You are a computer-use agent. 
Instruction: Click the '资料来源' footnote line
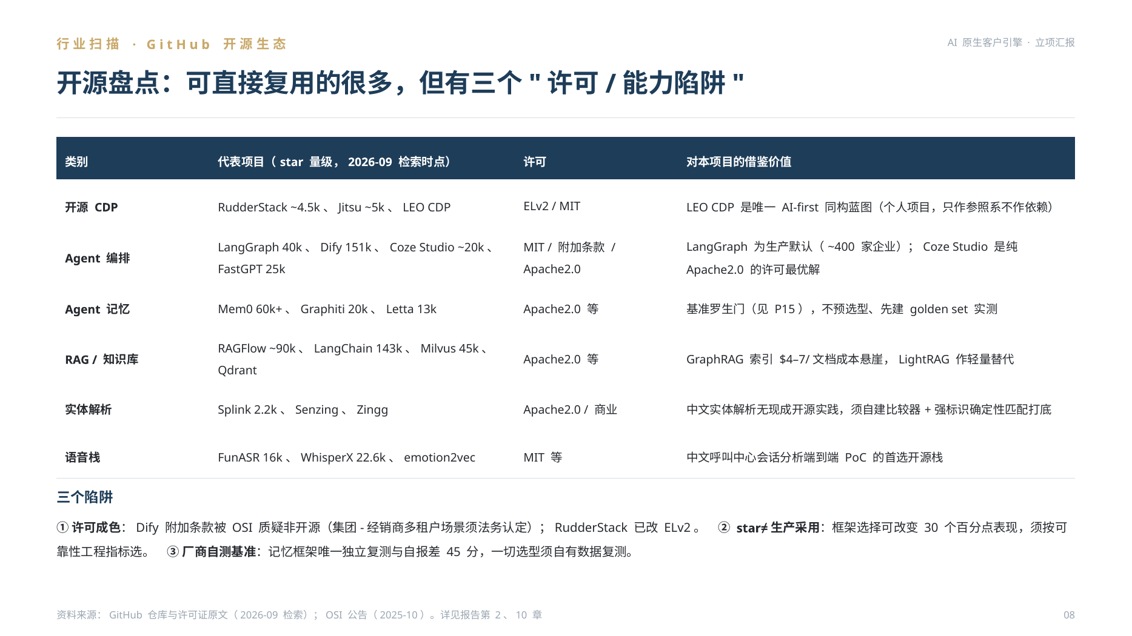(300, 615)
